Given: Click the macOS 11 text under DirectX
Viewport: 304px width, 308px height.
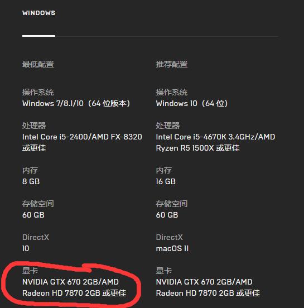Looking at the screenshot, I should click(x=172, y=248).
